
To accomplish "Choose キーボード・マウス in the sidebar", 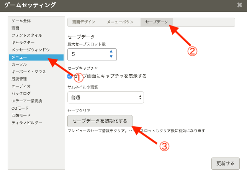I will pyautogui.click(x=29, y=72).
